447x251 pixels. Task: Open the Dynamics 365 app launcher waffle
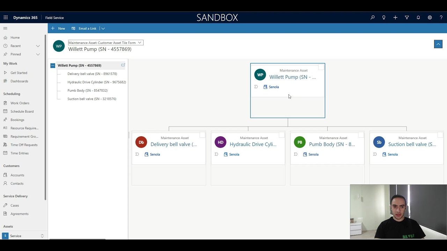click(6, 17)
